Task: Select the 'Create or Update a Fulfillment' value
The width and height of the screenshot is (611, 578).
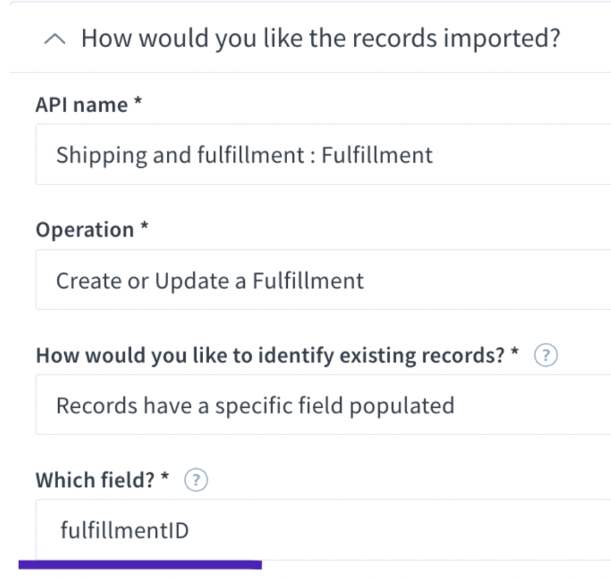Action: point(210,280)
